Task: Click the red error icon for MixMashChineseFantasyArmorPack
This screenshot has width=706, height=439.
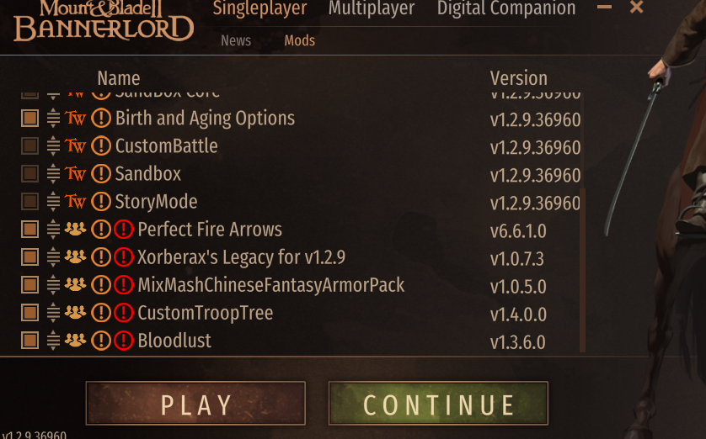Action: [x=123, y=285]
